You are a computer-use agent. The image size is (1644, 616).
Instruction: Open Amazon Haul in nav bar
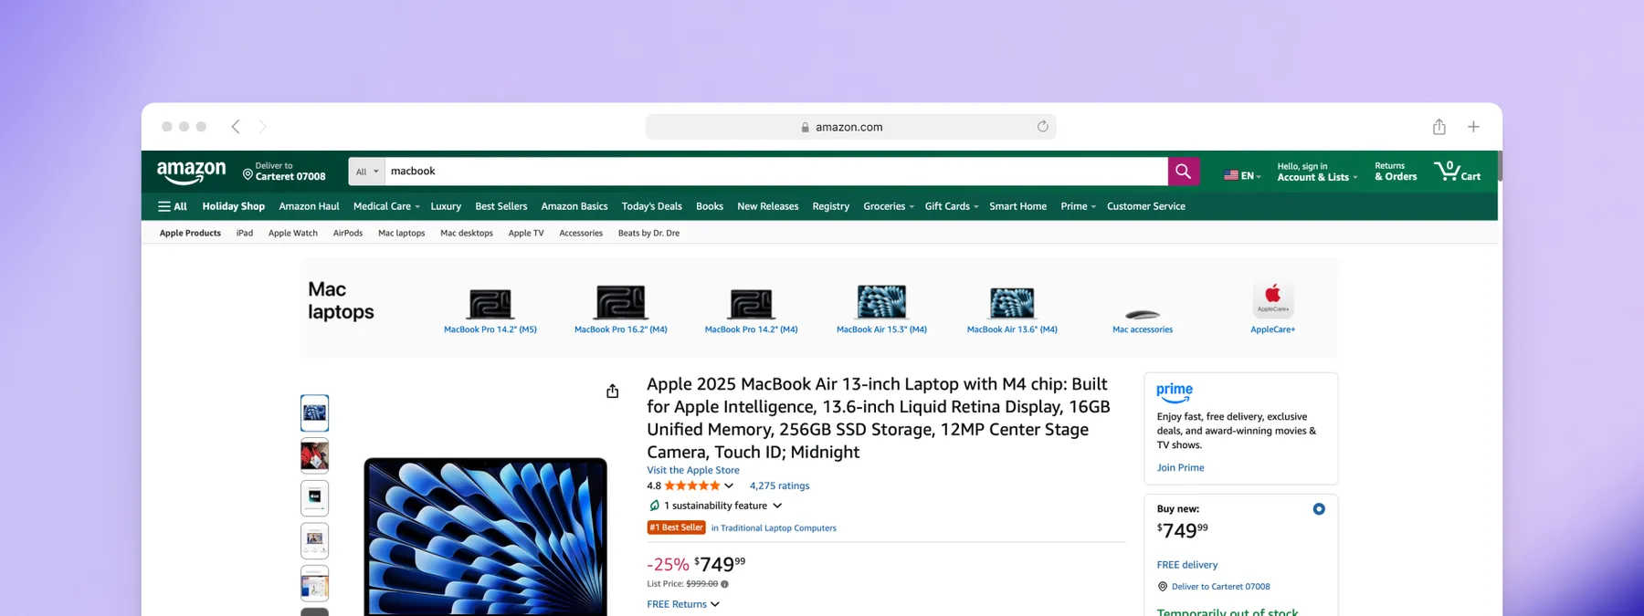pyautogui.click(x=309, y=206)
